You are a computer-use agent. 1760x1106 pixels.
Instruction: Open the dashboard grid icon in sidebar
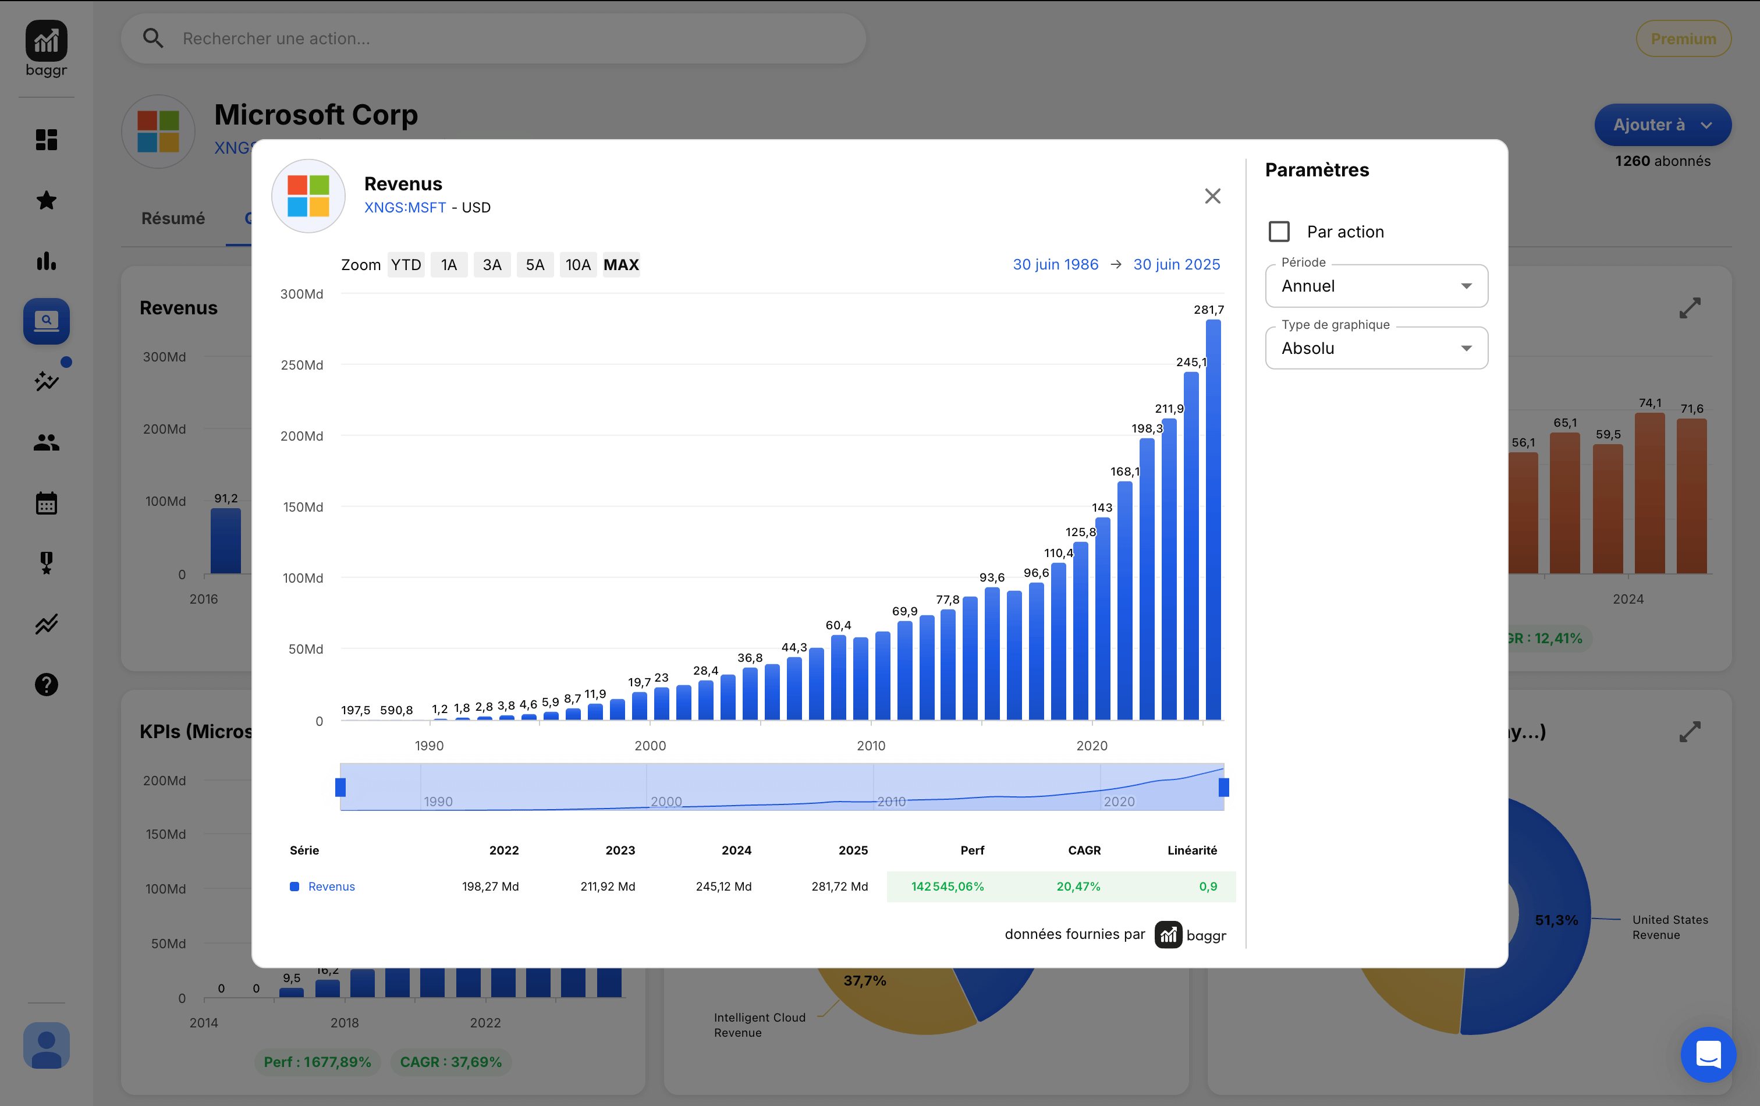coord(46,140)
